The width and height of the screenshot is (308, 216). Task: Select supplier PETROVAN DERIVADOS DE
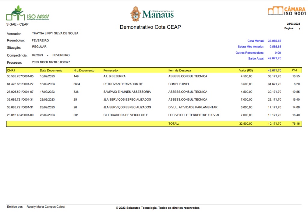point(123,84)
